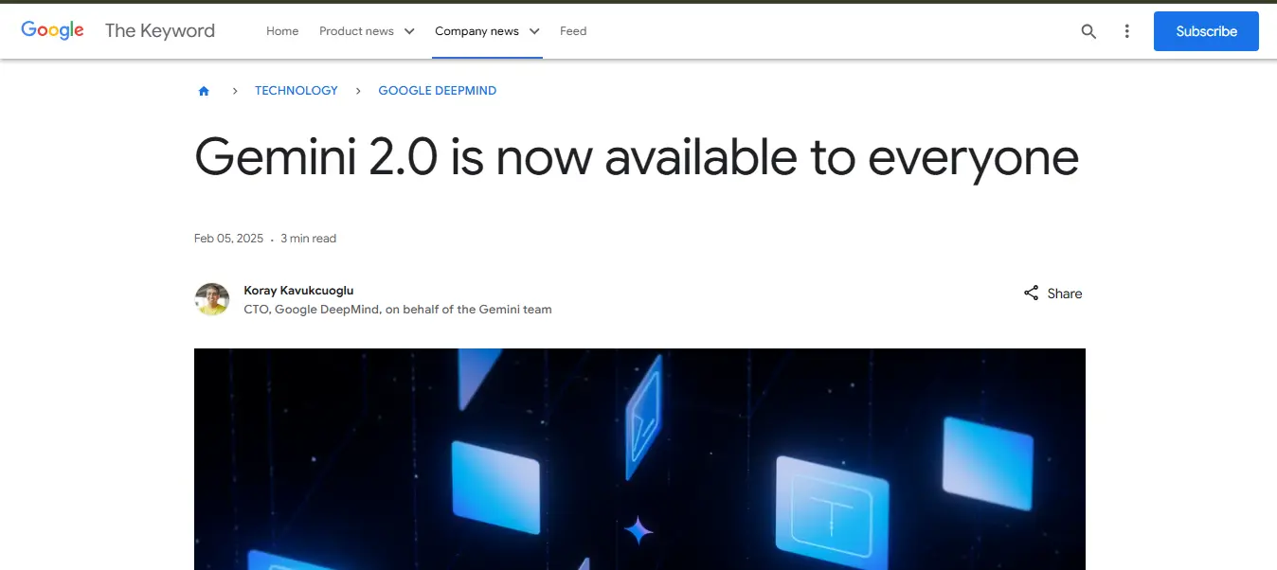1277x570 pixels.
Task: Click the search magnifier icon
Action: click(x=1088, y=31)
